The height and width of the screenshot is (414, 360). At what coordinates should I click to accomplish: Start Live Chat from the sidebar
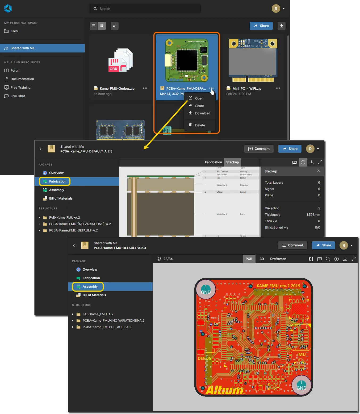click(18, 96)
